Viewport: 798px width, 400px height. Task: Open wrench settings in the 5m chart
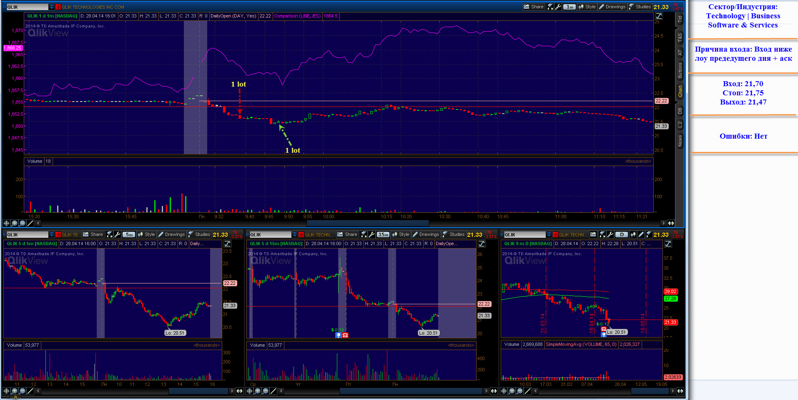(117, 234)
